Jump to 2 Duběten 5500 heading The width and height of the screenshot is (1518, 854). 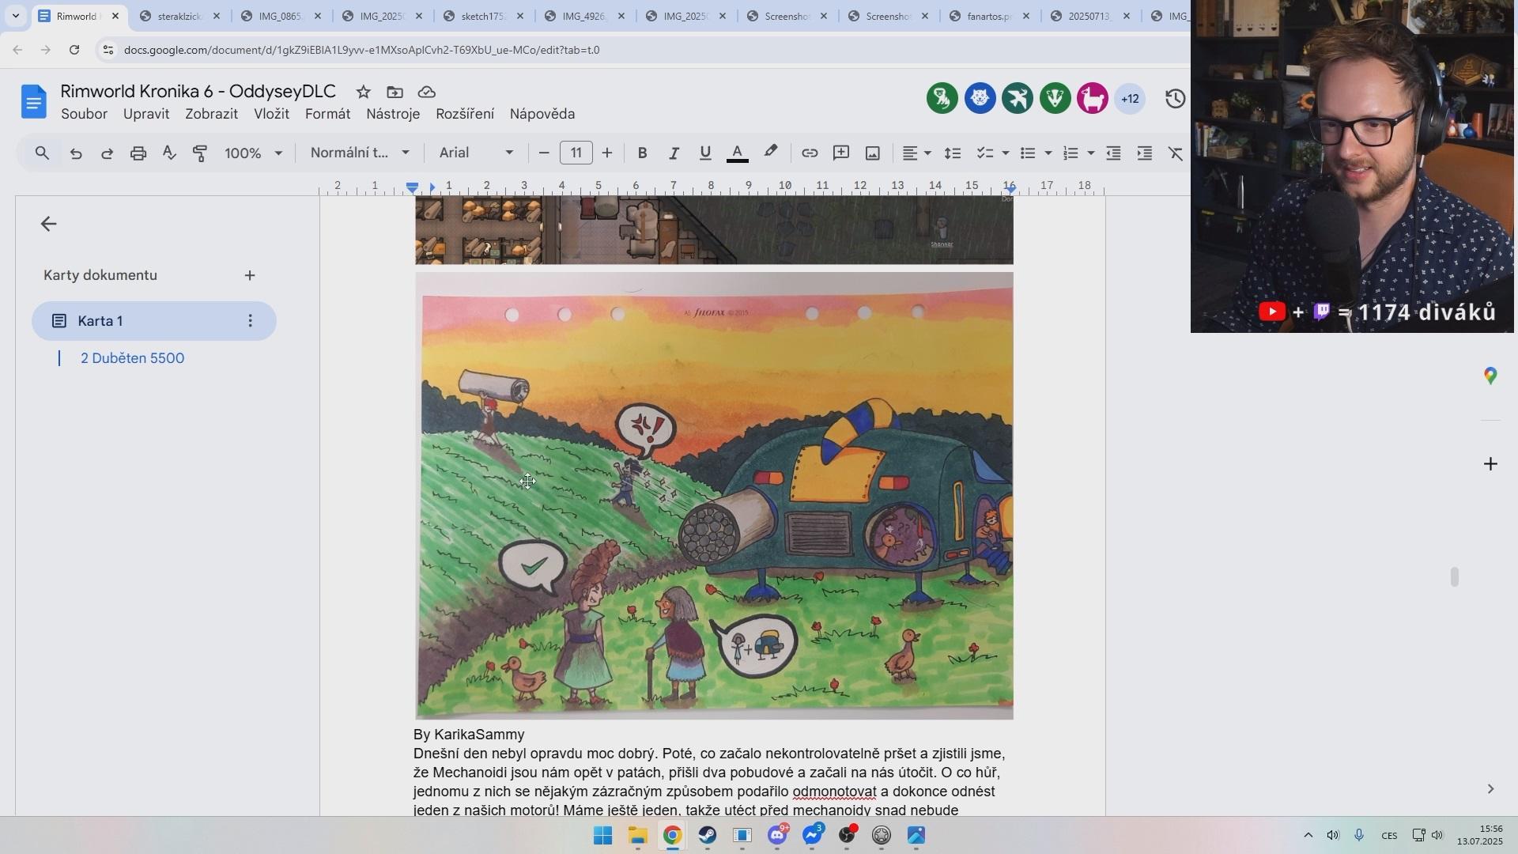point(132,358)
